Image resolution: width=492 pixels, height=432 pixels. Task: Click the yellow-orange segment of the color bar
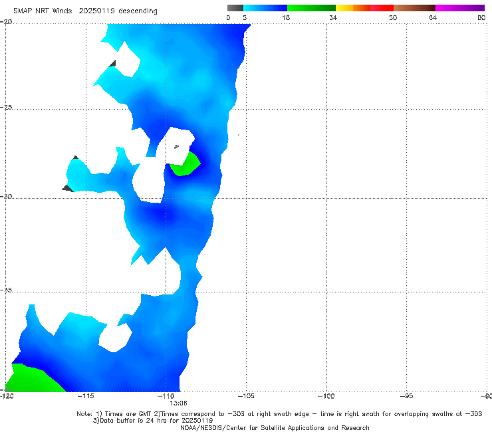[x=353, y=8]
